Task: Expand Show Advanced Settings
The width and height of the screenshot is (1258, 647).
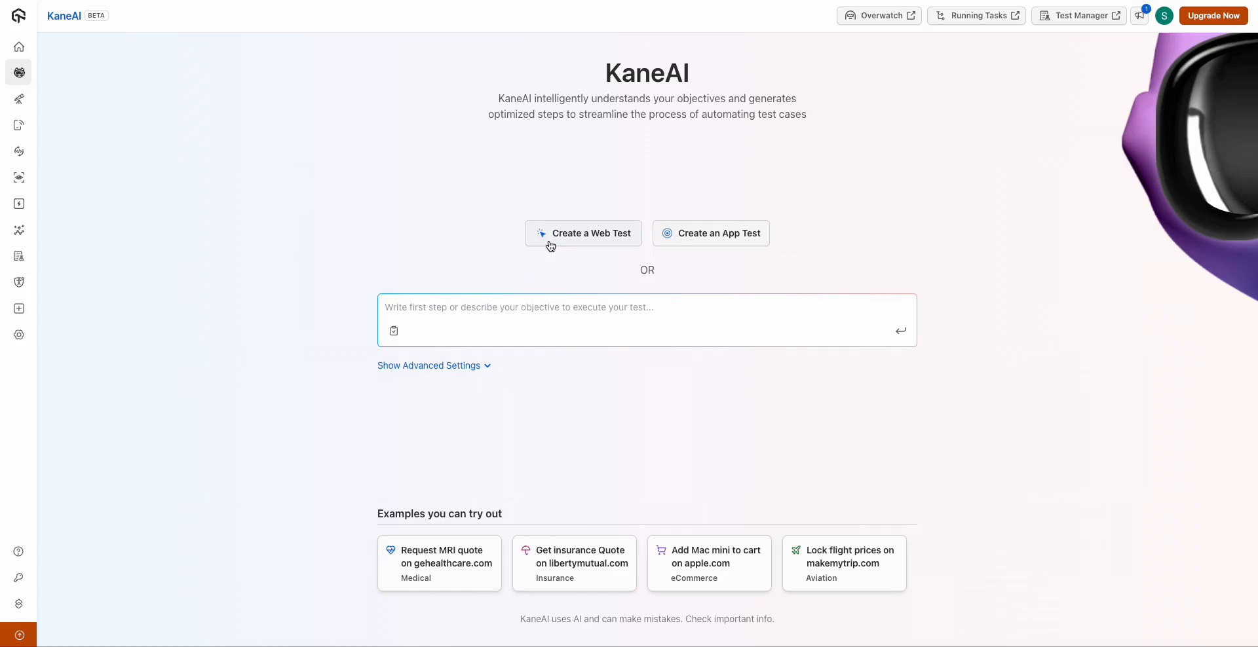Action: 434,365
